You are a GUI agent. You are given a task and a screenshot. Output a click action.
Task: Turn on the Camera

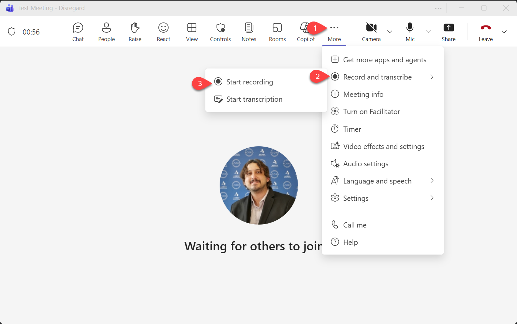(371, 32)
